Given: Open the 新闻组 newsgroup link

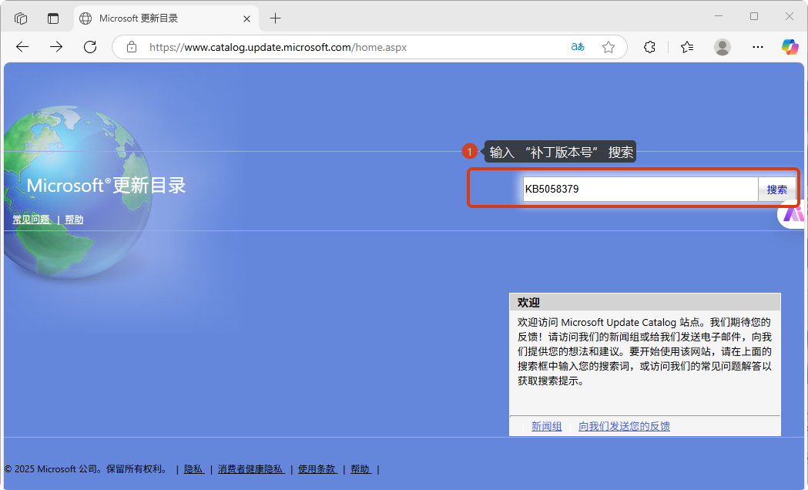Looking at the screenshot, I should coord(547,426).
